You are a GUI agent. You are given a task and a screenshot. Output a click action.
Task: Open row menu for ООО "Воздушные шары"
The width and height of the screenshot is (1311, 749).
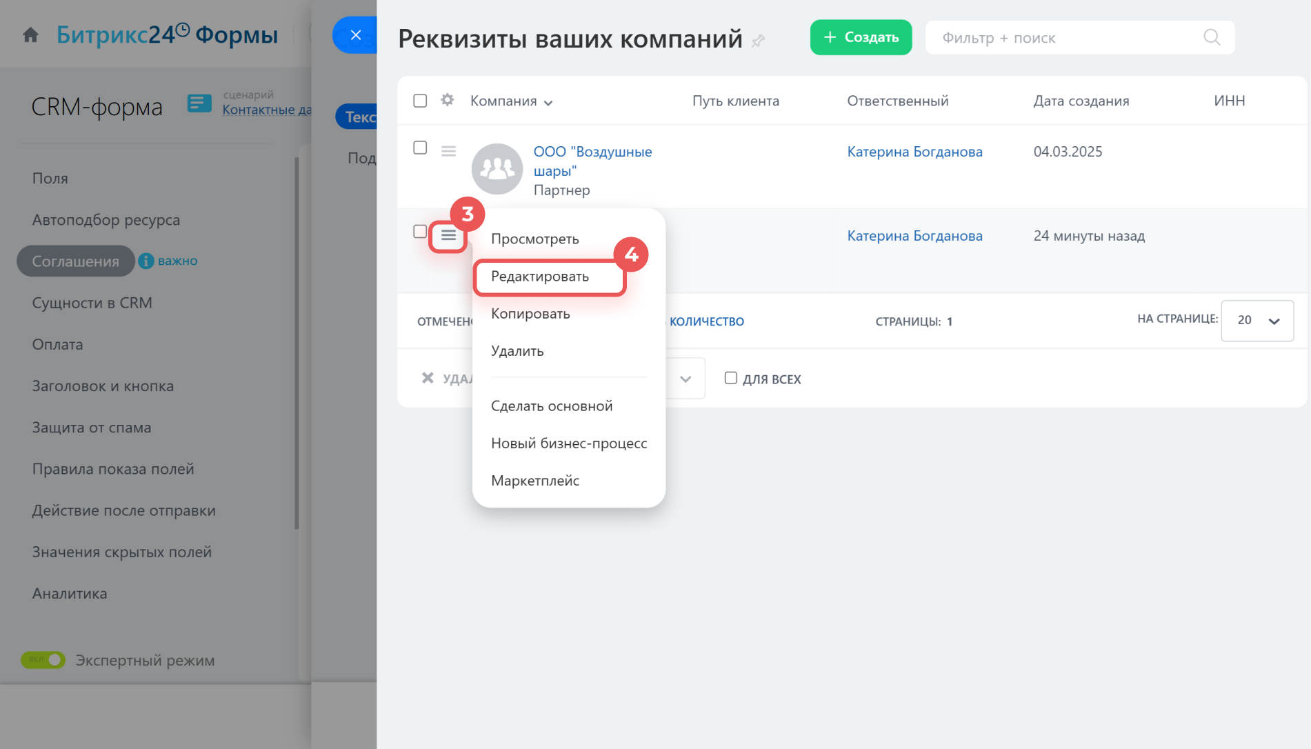[448, 151]
